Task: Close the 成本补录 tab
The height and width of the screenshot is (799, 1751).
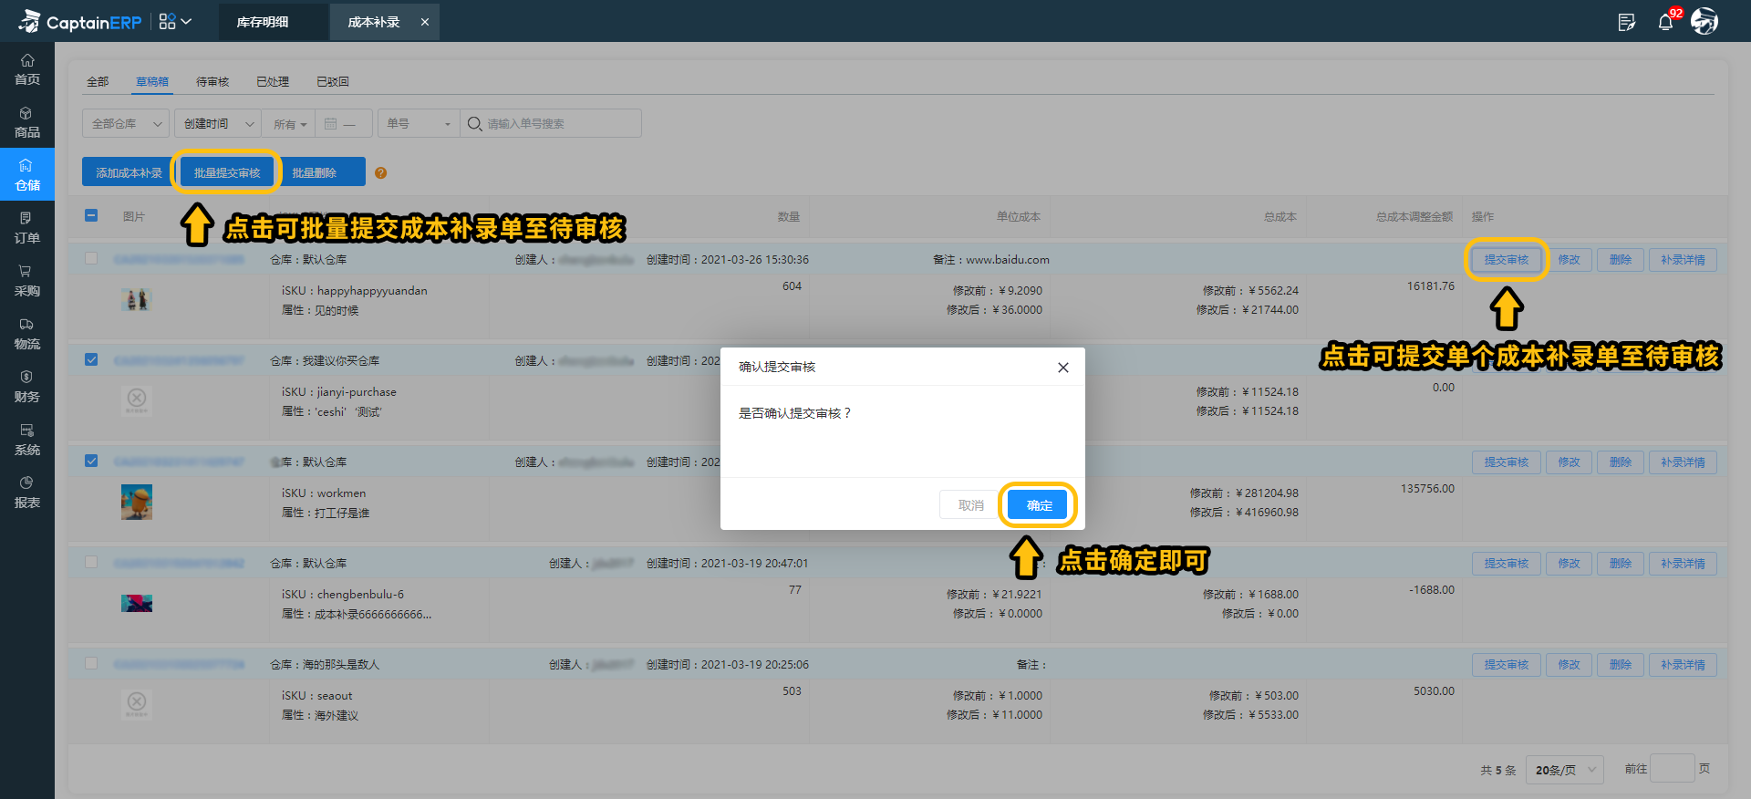Action: point(425,22)
